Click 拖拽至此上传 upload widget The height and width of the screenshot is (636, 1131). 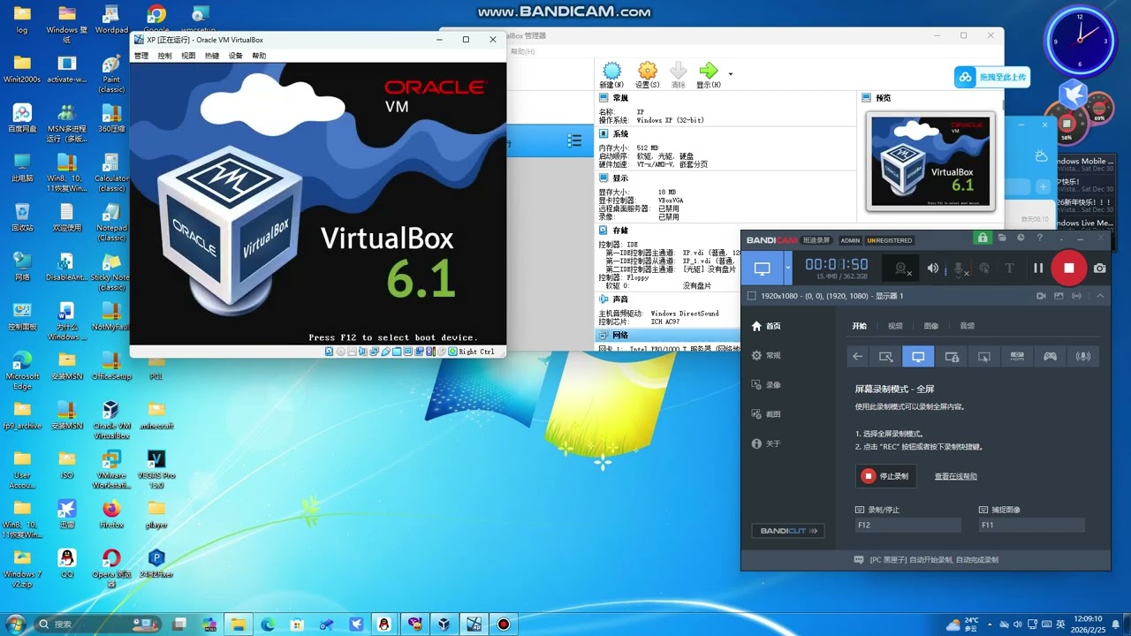[x=992, y=78]
